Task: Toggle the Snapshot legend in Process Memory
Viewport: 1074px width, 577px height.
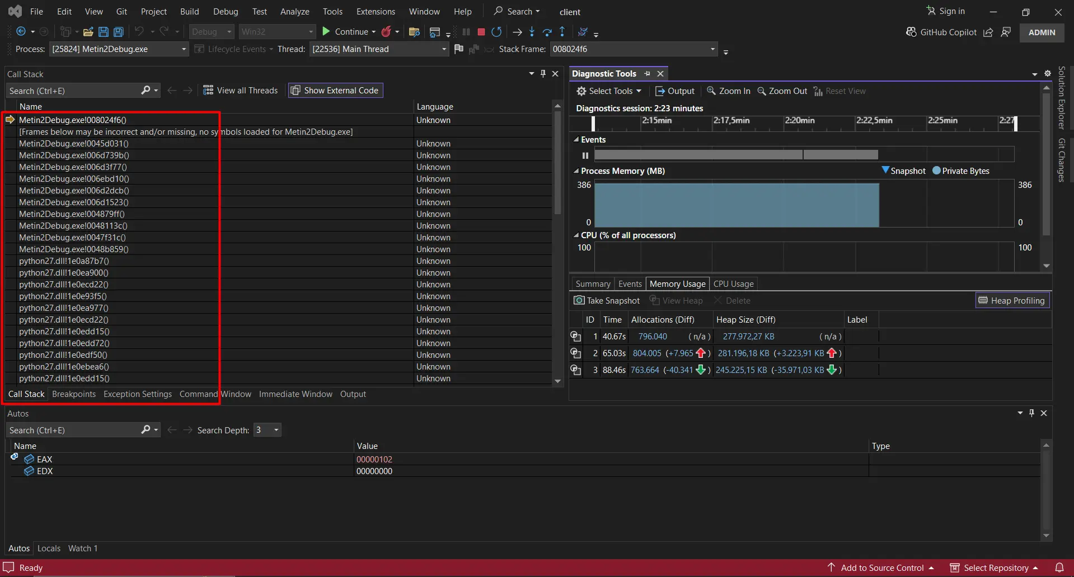Action: (x=903, y=171)
